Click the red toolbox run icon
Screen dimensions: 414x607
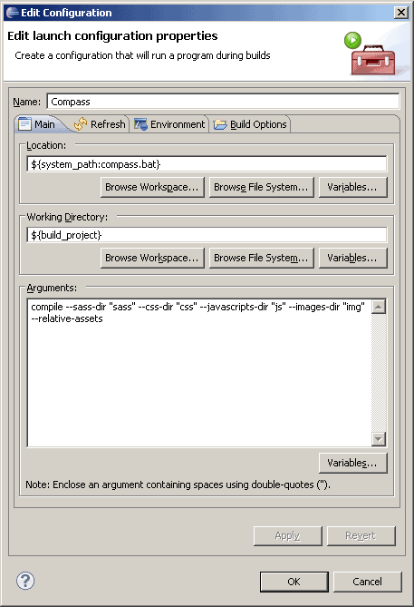point(370,54)
